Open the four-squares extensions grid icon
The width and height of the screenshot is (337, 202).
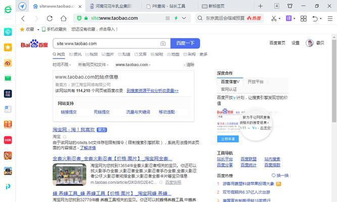[x=304, y=19]
